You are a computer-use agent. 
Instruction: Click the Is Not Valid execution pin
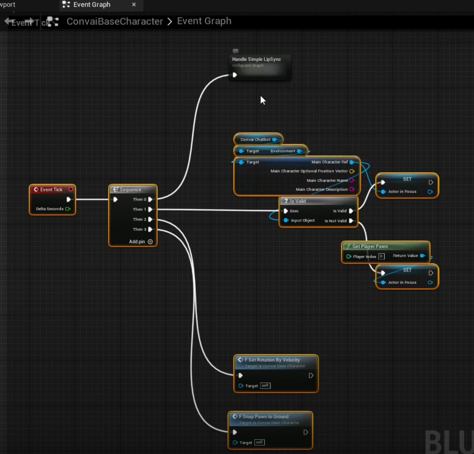[351, 221]
